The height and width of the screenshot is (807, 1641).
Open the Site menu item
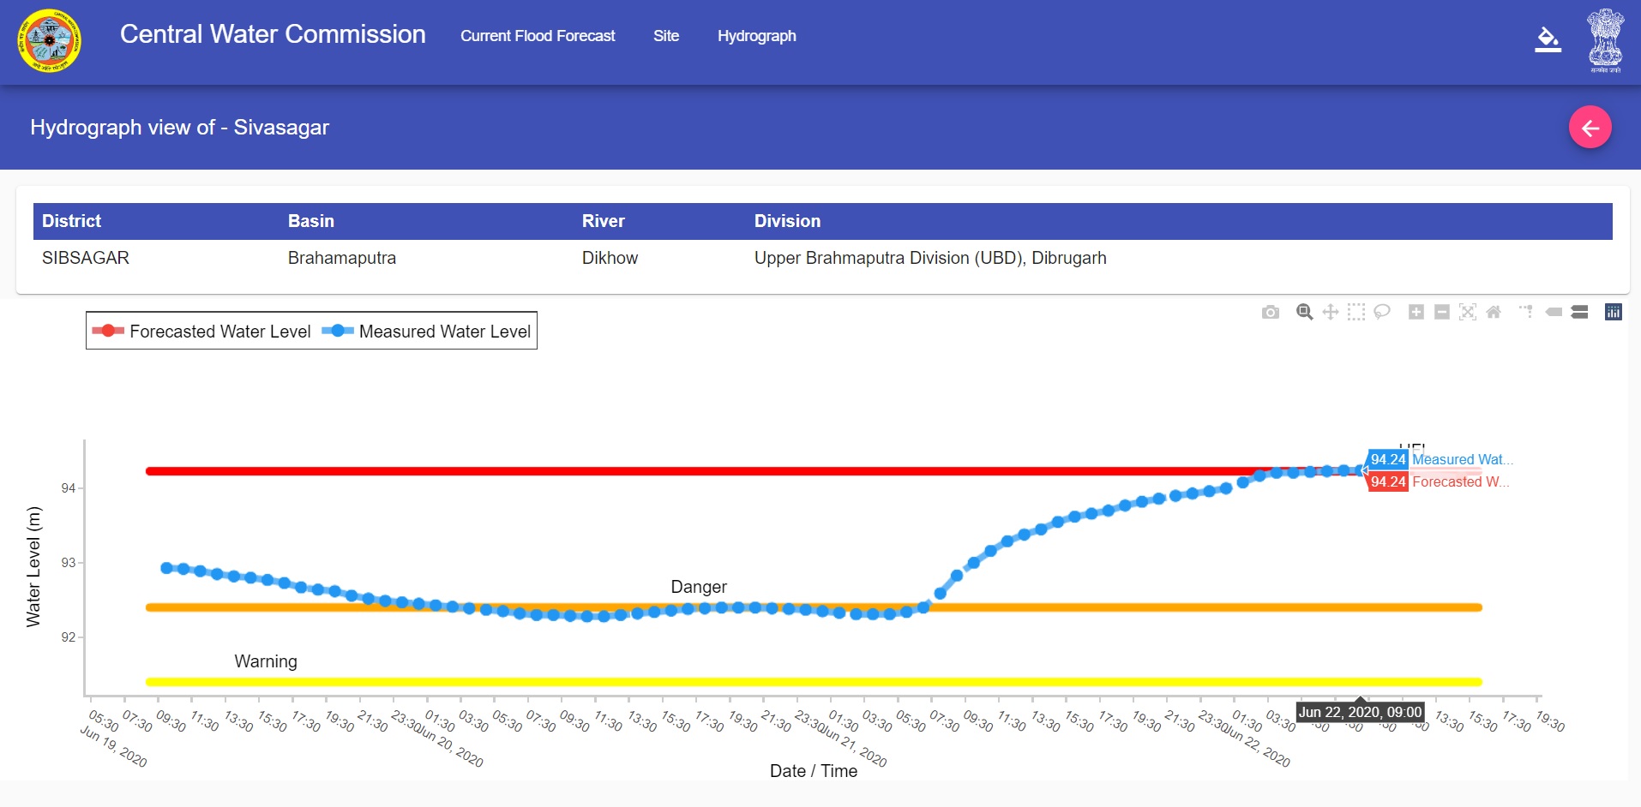665,36
